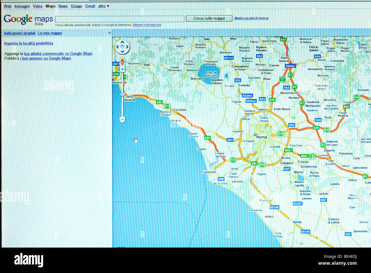Viewport: 371px width, 273px height.
Task: Zoom in with the plus button
Action: [x=122, y=69]
